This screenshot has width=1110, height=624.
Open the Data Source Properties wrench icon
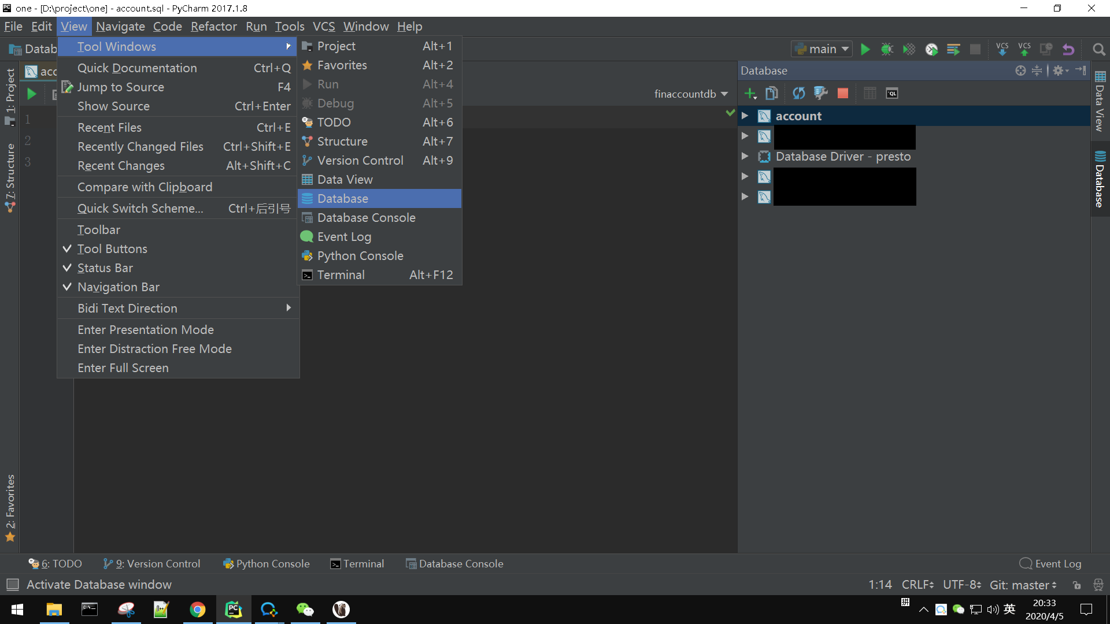820,93
